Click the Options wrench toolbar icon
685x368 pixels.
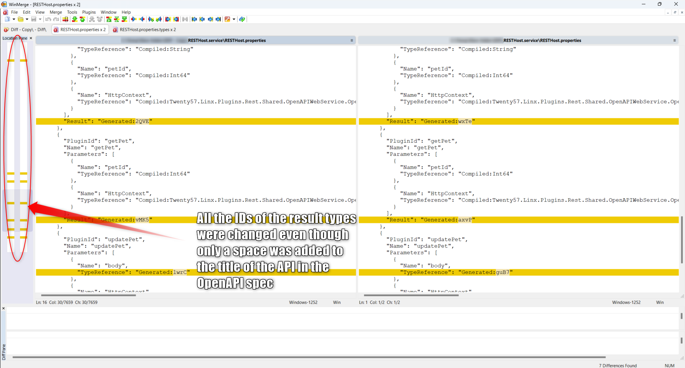coord(227,19)
